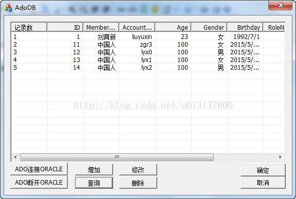Select the account cell liuyuxin
The image size is (296, 199).
pyautogui.click(x=142, y=37)
